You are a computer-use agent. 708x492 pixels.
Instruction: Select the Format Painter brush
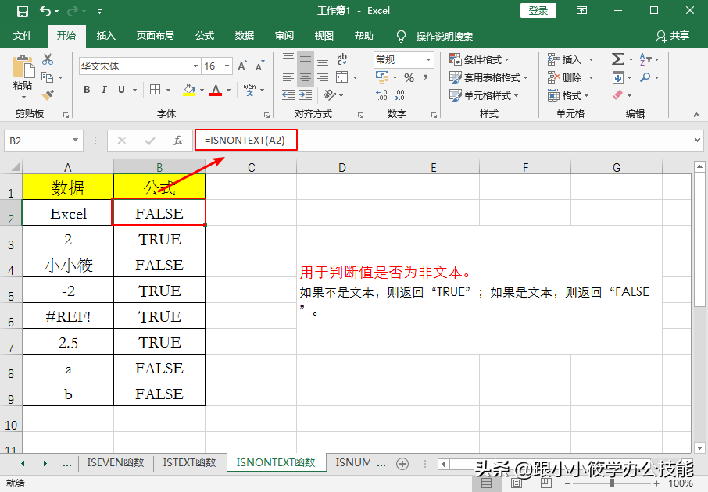tap(48, 94)
